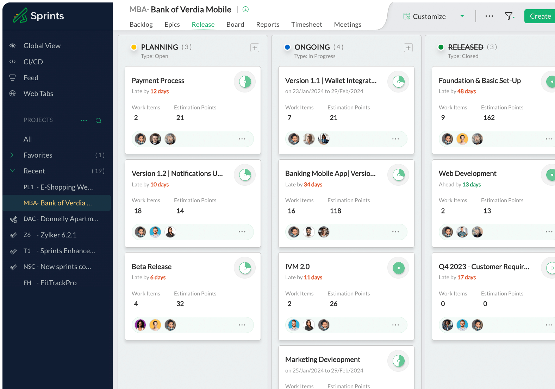Click the Sprints logo icon
555x389 pixels.
(x=20, y=15)
